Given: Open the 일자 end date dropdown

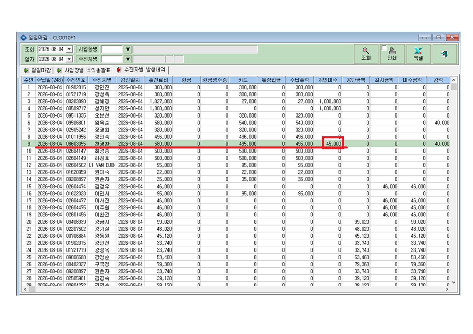Looking at the screenshot, I should pyautogui.click(x=69, y=59).
